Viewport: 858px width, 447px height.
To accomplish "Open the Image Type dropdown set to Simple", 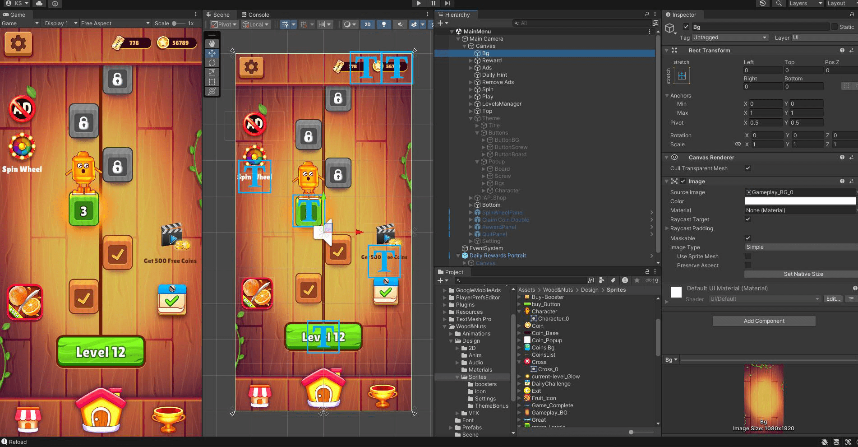I will pyautogui.click(x=801, y=247).
